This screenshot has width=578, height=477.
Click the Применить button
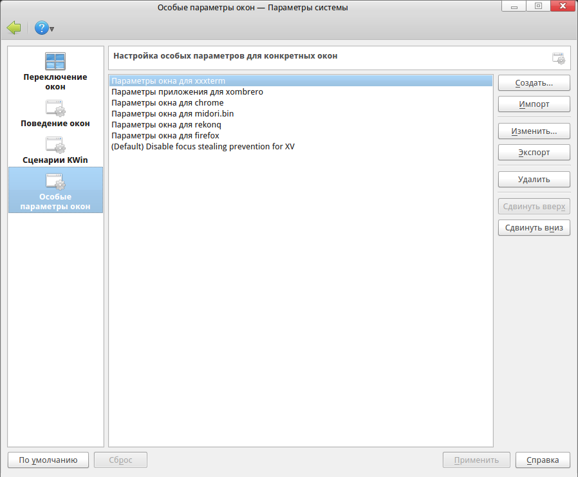476,460
